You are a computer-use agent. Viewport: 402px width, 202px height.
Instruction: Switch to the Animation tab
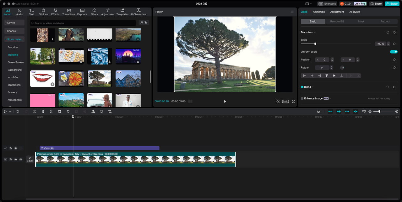[x=319, y=12]
